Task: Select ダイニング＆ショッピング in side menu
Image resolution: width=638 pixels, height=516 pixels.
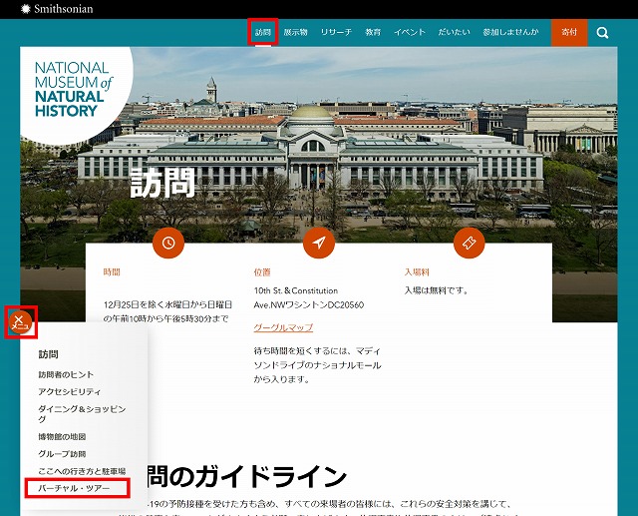Action: (x=82, y=414)
